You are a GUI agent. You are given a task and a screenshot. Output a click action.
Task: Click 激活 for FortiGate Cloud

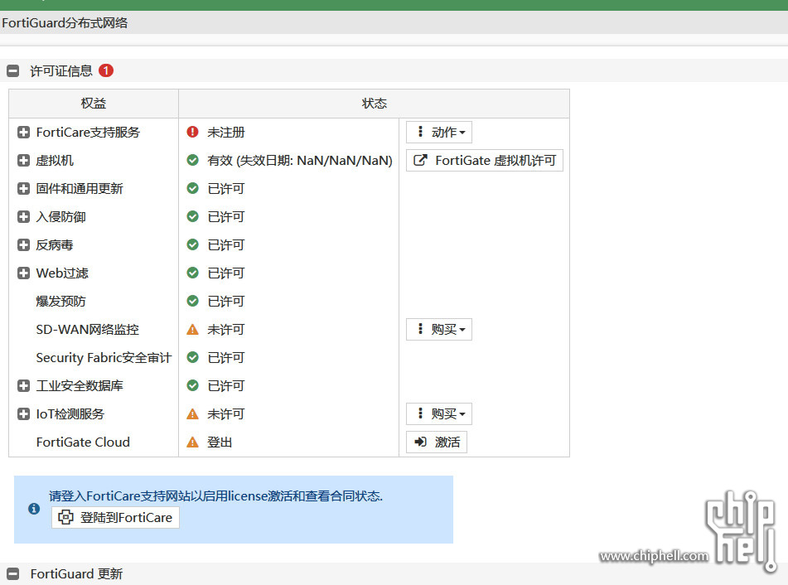tap(436, 442)
